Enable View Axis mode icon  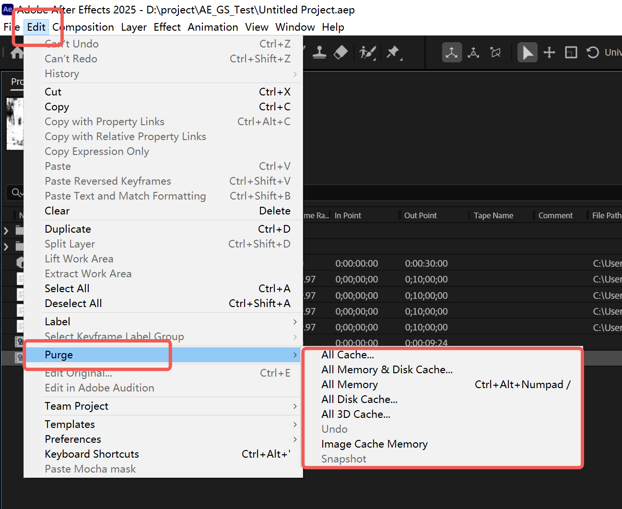pos(496,52)
